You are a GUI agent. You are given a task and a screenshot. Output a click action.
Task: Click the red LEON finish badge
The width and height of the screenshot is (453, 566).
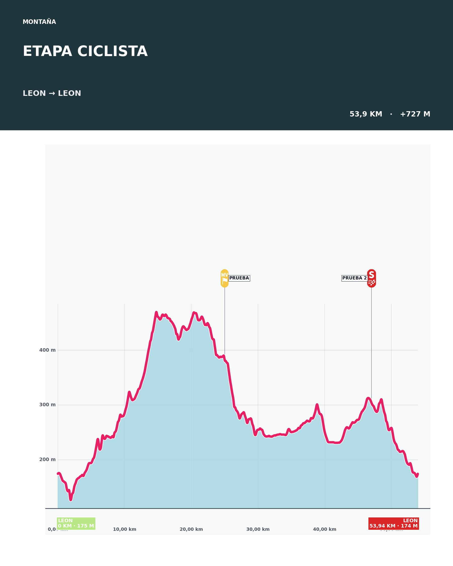tap(393, 524)
